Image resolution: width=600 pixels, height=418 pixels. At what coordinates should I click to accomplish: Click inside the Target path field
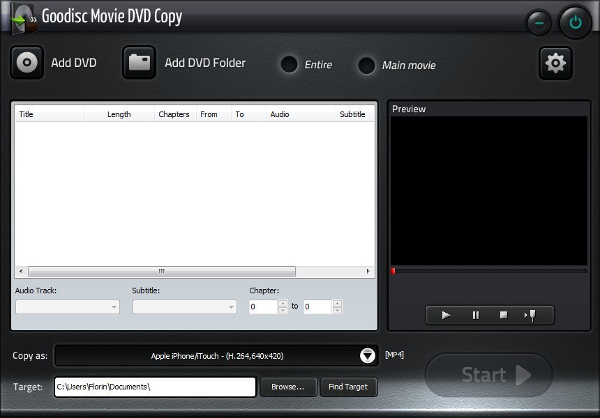(x=153, y=387)
